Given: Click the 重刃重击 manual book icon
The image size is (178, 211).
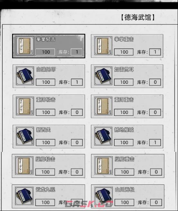Looking at the screenshot, I should (103, 106).
